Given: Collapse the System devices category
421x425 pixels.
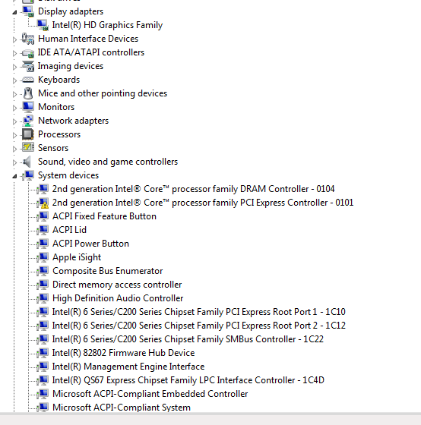Looking at the screenshot, I should [14, 176].
